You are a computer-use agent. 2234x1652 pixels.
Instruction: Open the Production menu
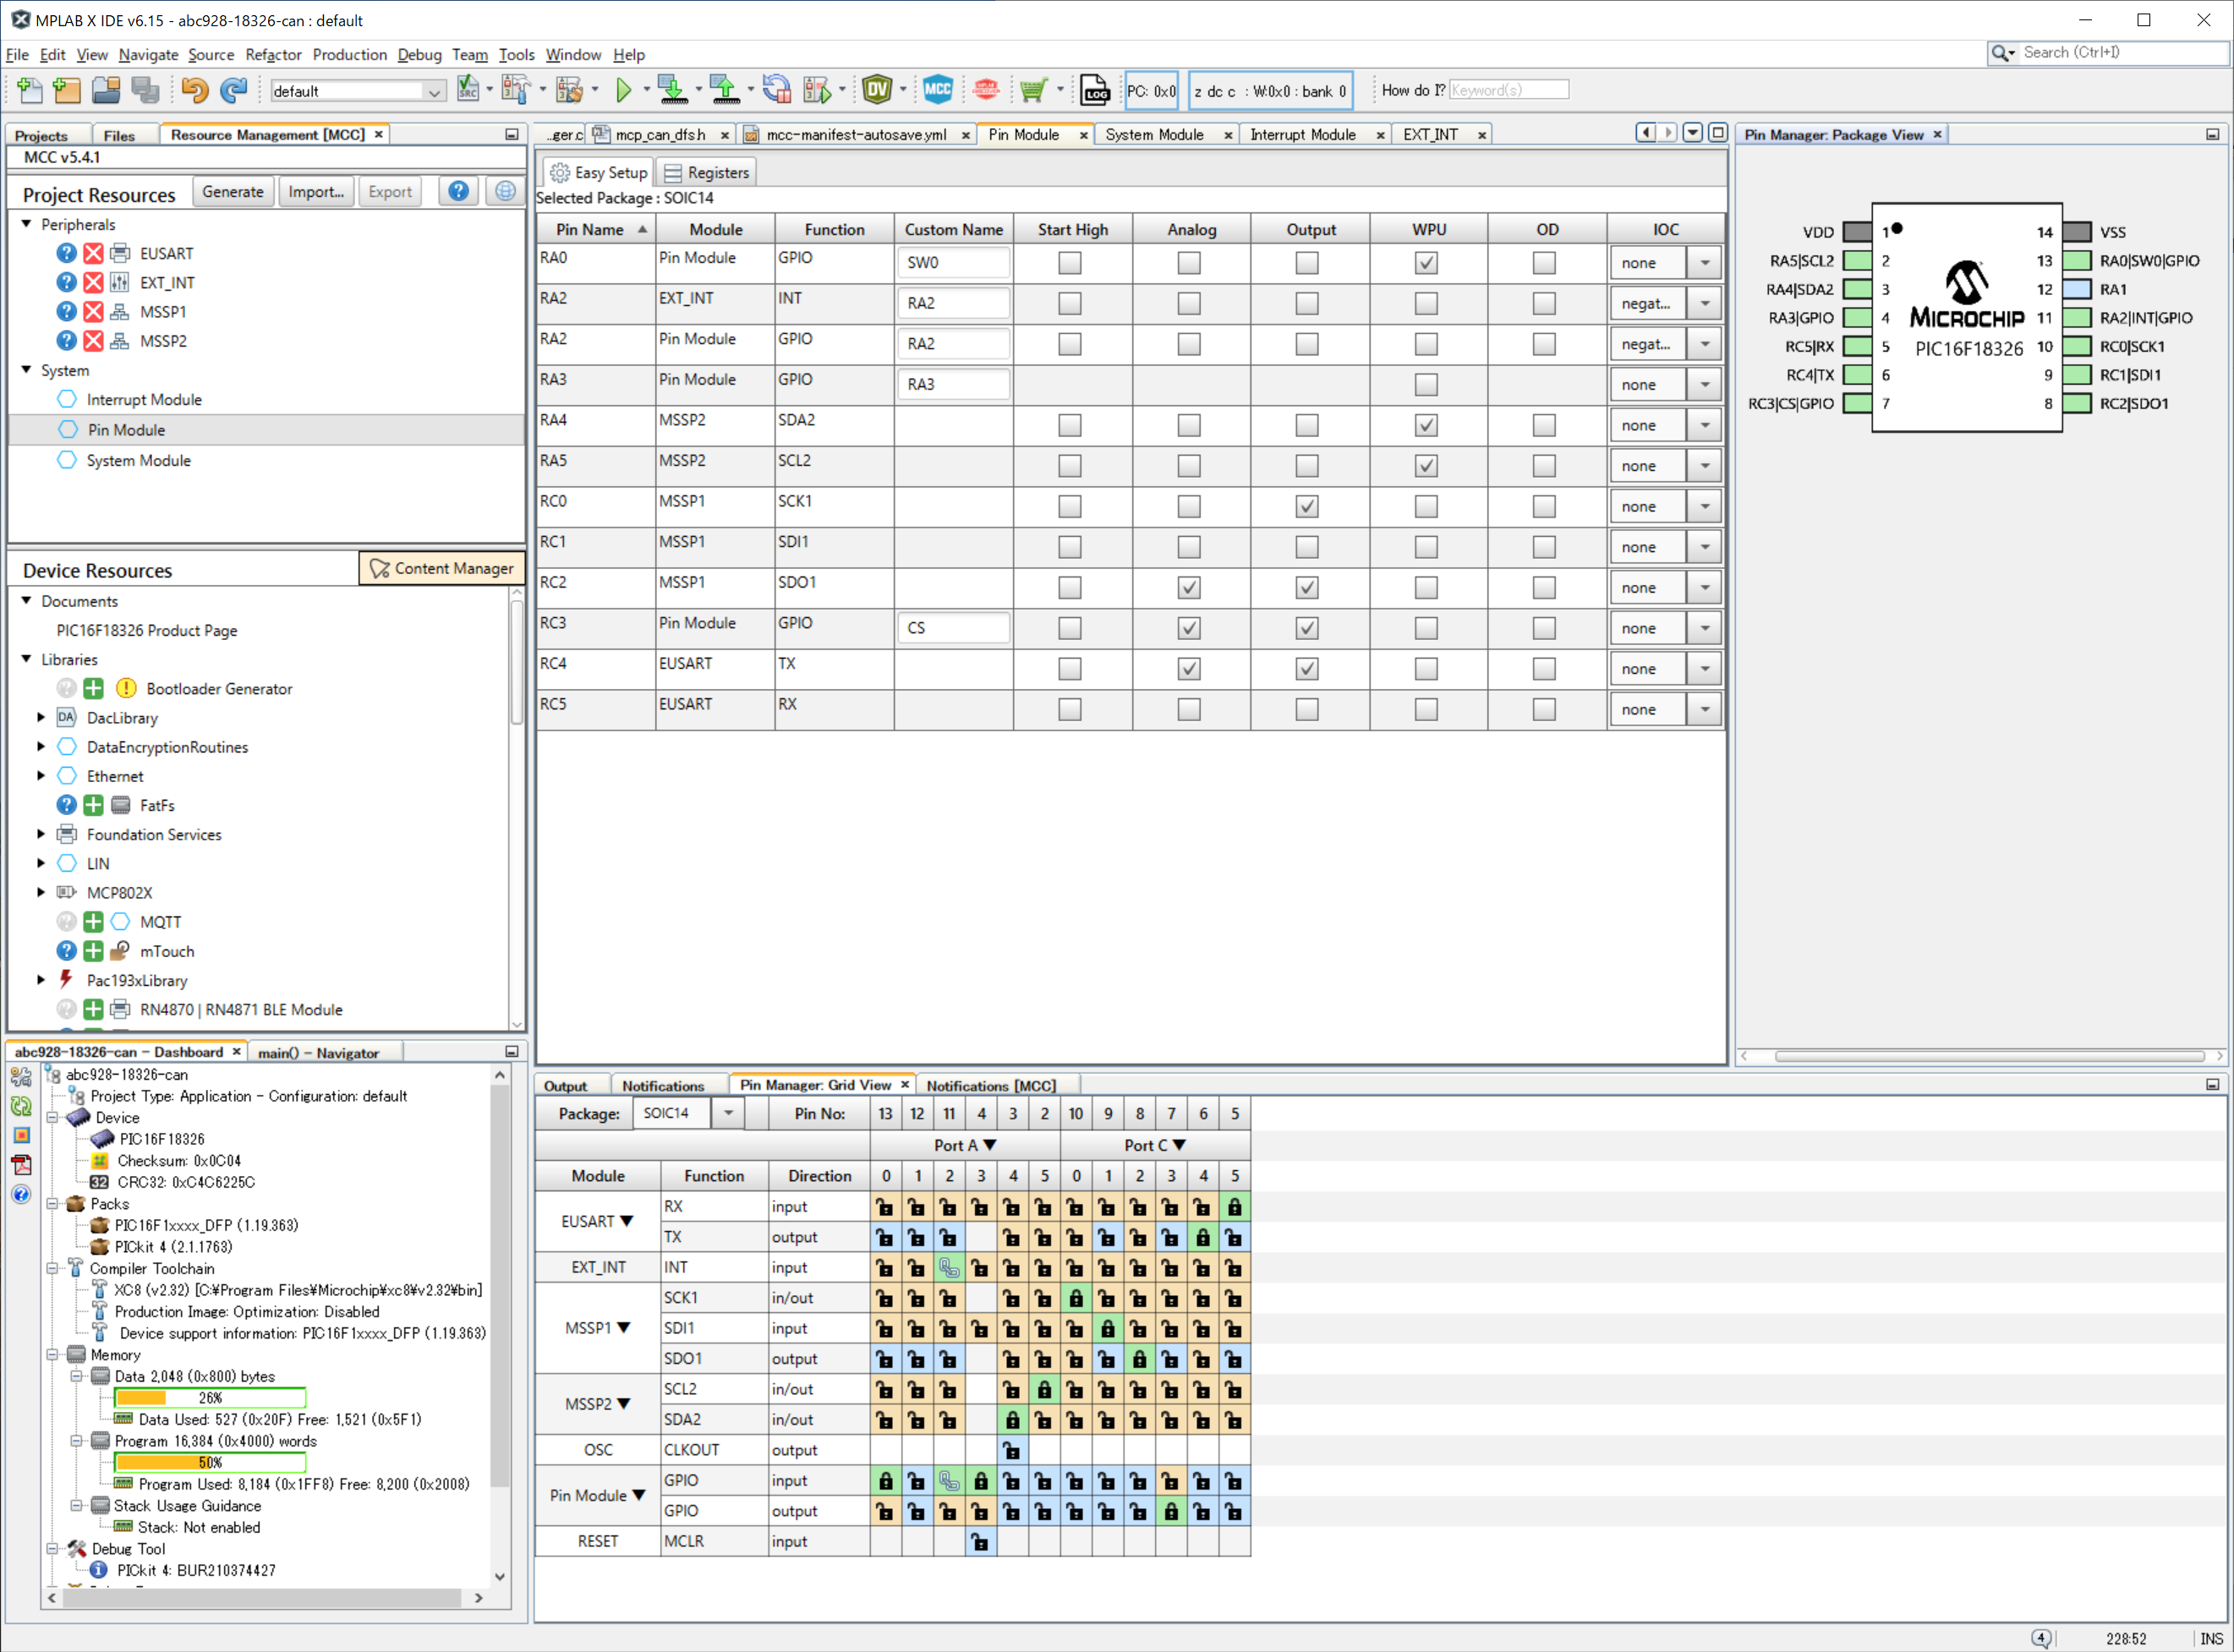click(349, 55)
